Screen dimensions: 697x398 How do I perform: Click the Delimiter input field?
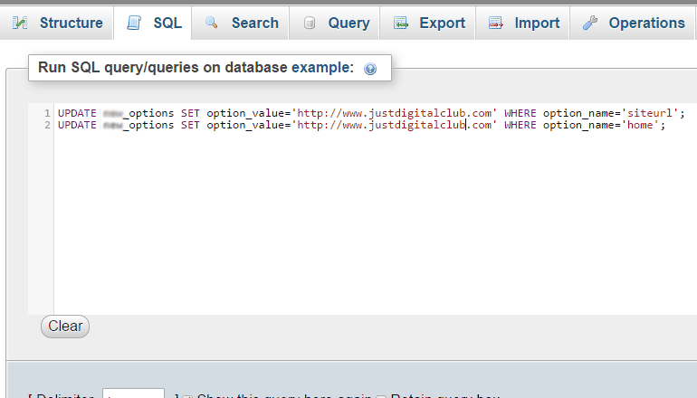tap(133, 393)
